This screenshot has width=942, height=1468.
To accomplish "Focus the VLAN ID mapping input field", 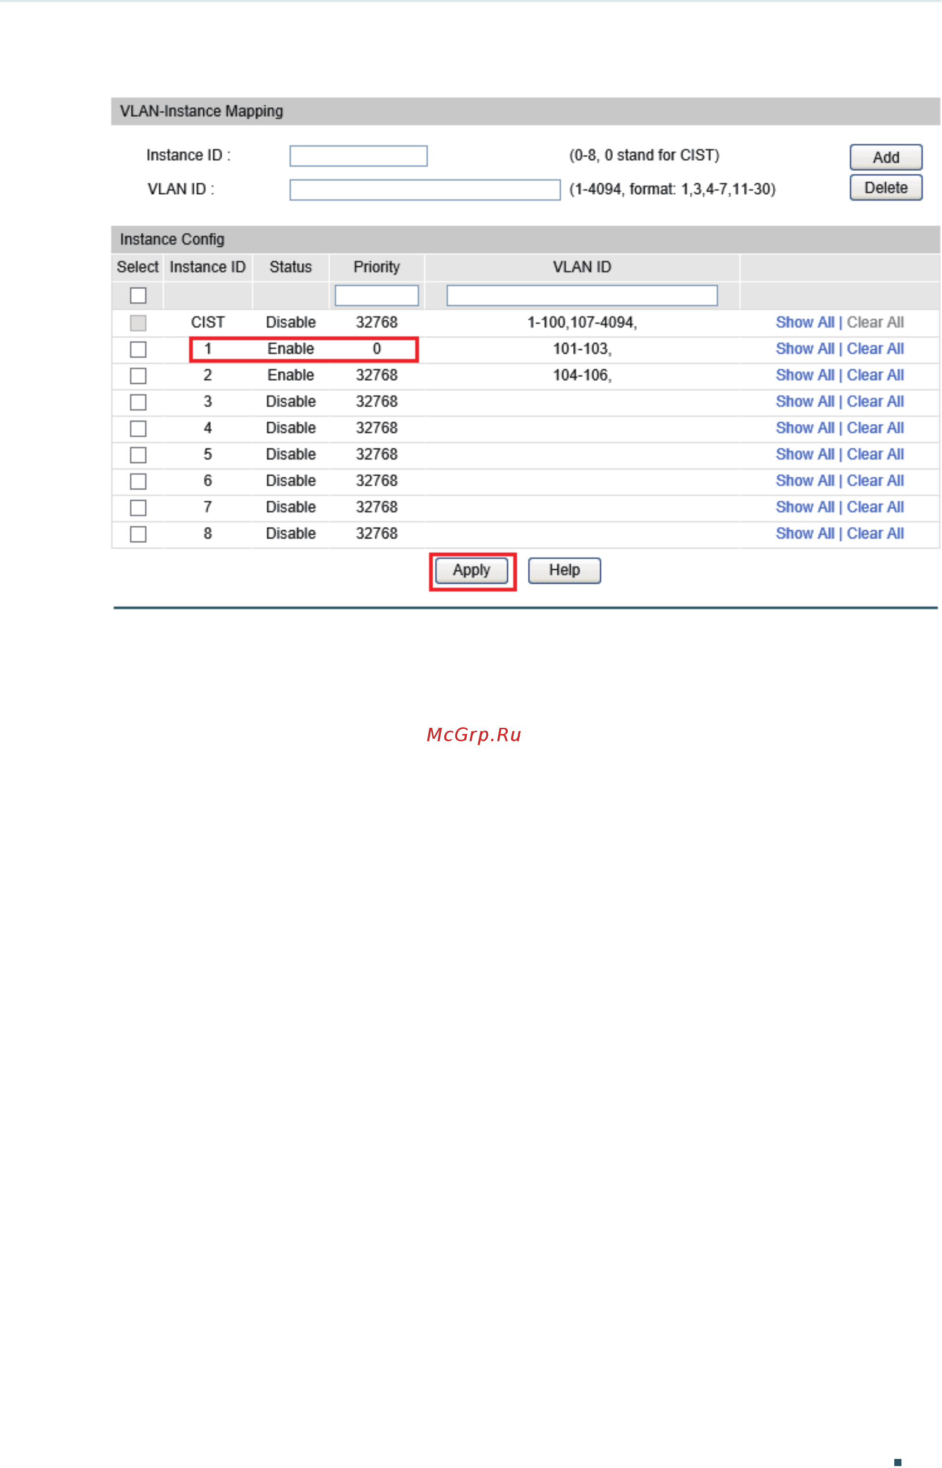I will (x=425, y=189).
